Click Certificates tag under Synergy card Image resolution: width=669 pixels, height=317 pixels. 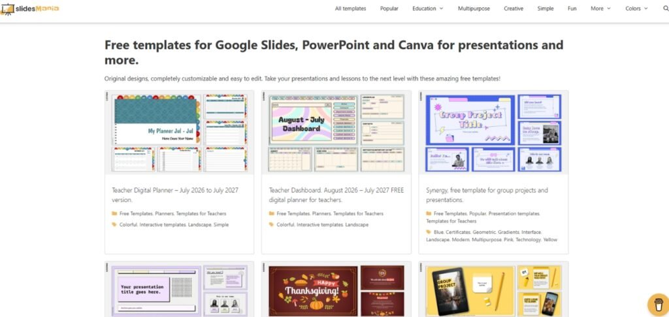click(458, 232)
